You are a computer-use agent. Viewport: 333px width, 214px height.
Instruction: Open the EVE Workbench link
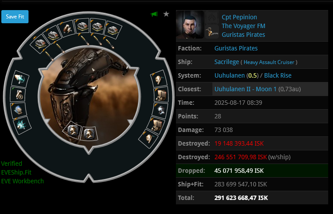click(x=22, y=181)
